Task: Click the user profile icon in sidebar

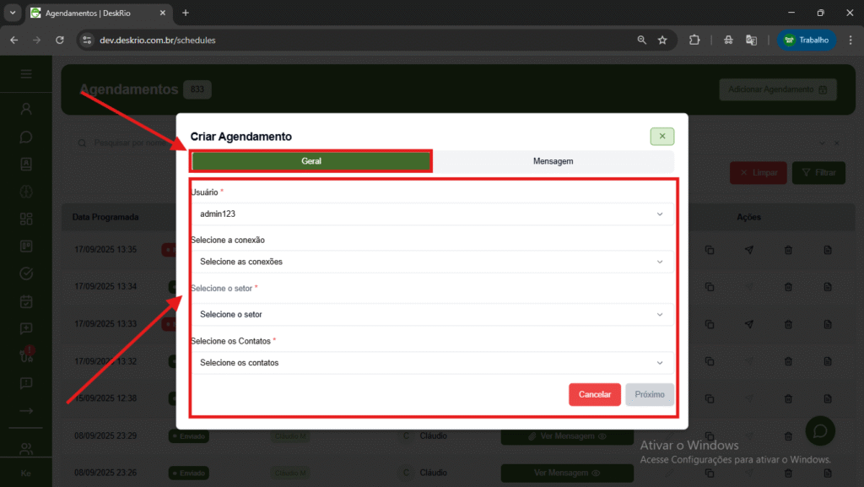Action: click(x=26, y=109)
